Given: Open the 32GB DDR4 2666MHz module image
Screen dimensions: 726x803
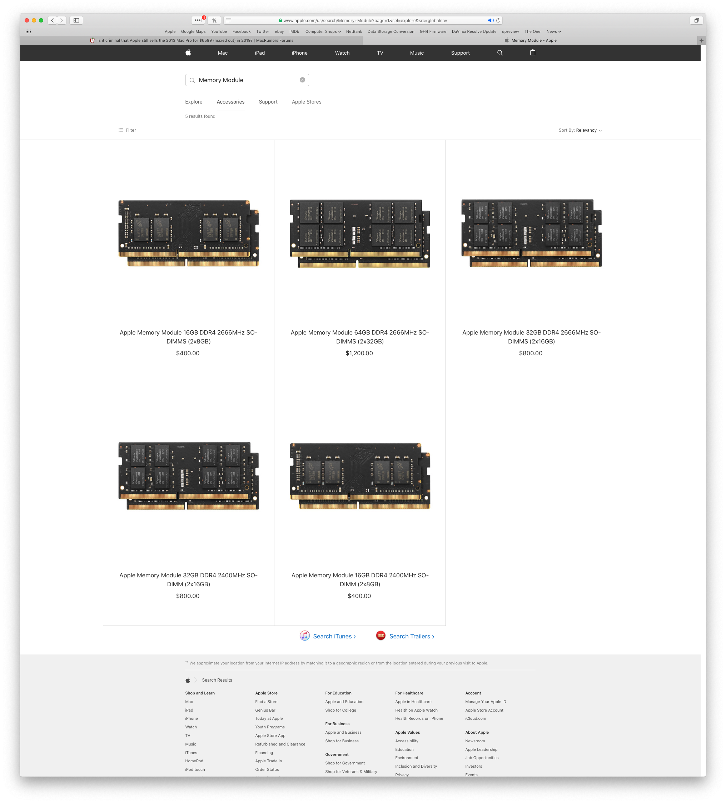Looking at the screenshot, I should click(531, 233).
